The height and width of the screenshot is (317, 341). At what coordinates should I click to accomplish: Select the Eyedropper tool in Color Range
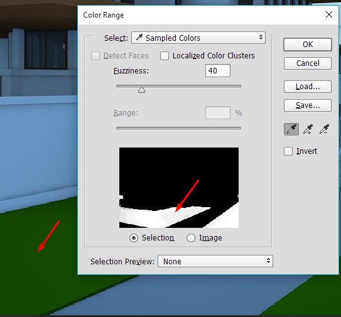pos(291,129)
